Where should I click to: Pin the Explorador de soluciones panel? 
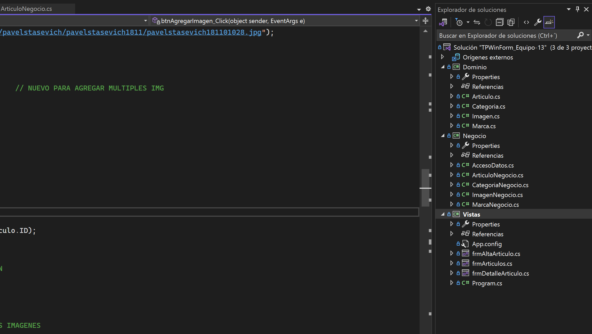click(578, 9)
